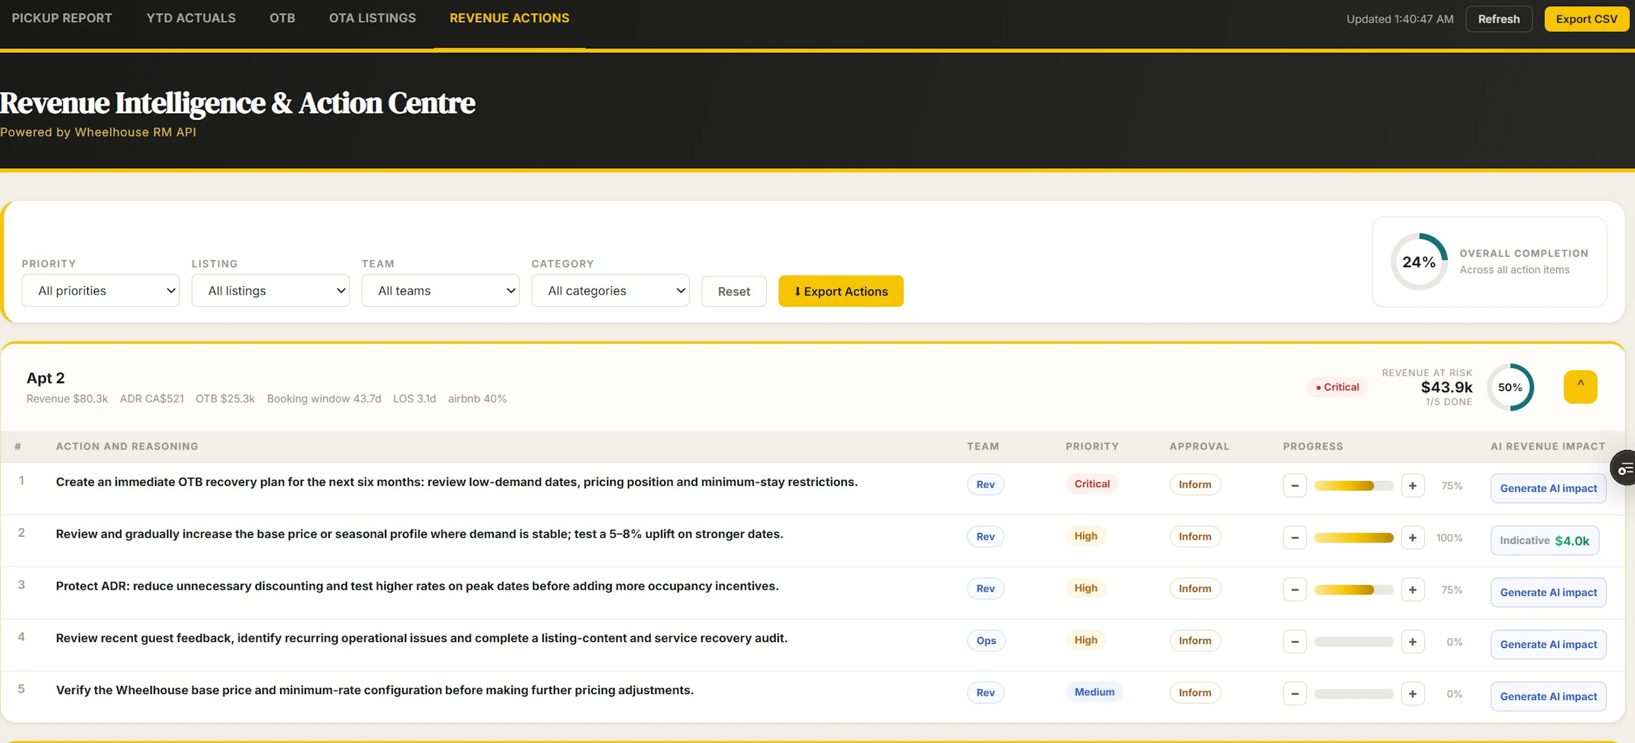Click Export CSV button
This screenshot has height=743, width=1635.
[1586, 19]
